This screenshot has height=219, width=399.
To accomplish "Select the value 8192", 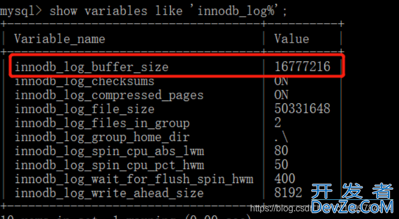I will tap(288, 193).
